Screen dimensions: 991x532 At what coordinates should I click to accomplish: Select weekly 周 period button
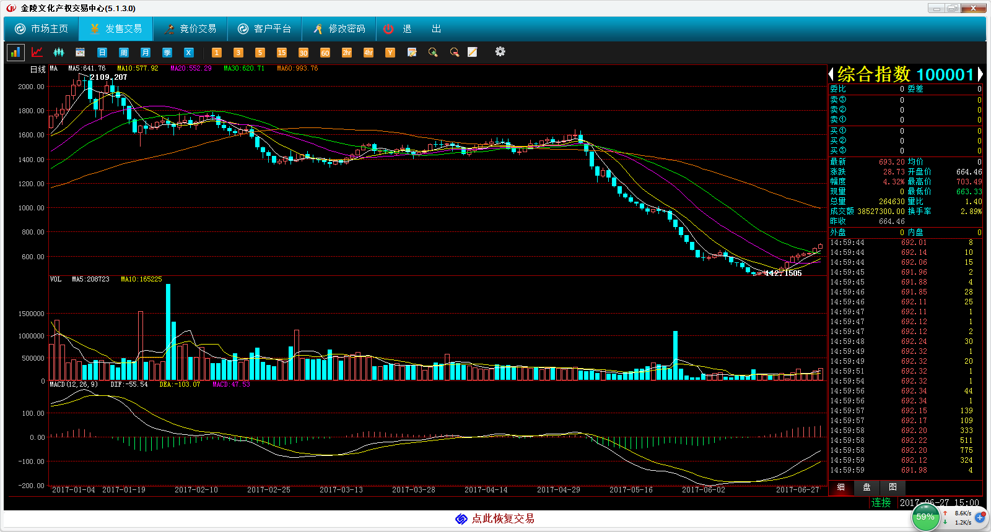[124, 53]
